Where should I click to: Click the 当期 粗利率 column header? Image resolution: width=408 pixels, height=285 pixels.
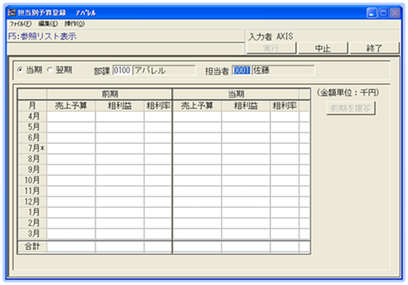pos(285,105)
